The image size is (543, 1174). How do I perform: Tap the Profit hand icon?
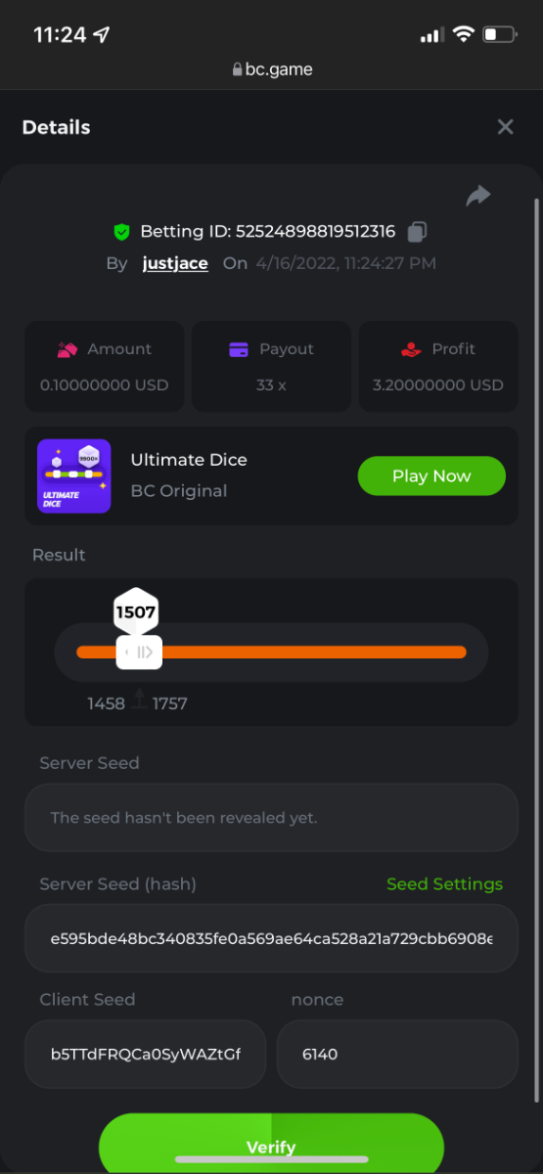411,349
